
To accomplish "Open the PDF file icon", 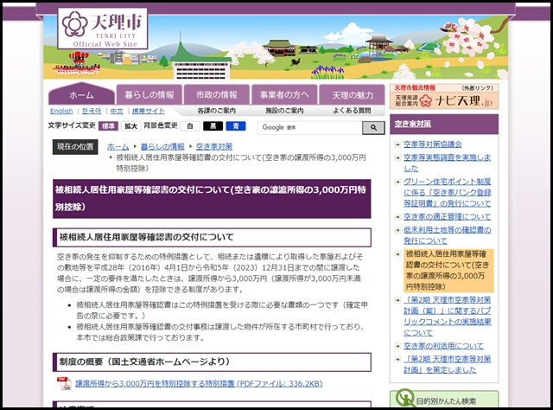I will click(x=64, y=383).
